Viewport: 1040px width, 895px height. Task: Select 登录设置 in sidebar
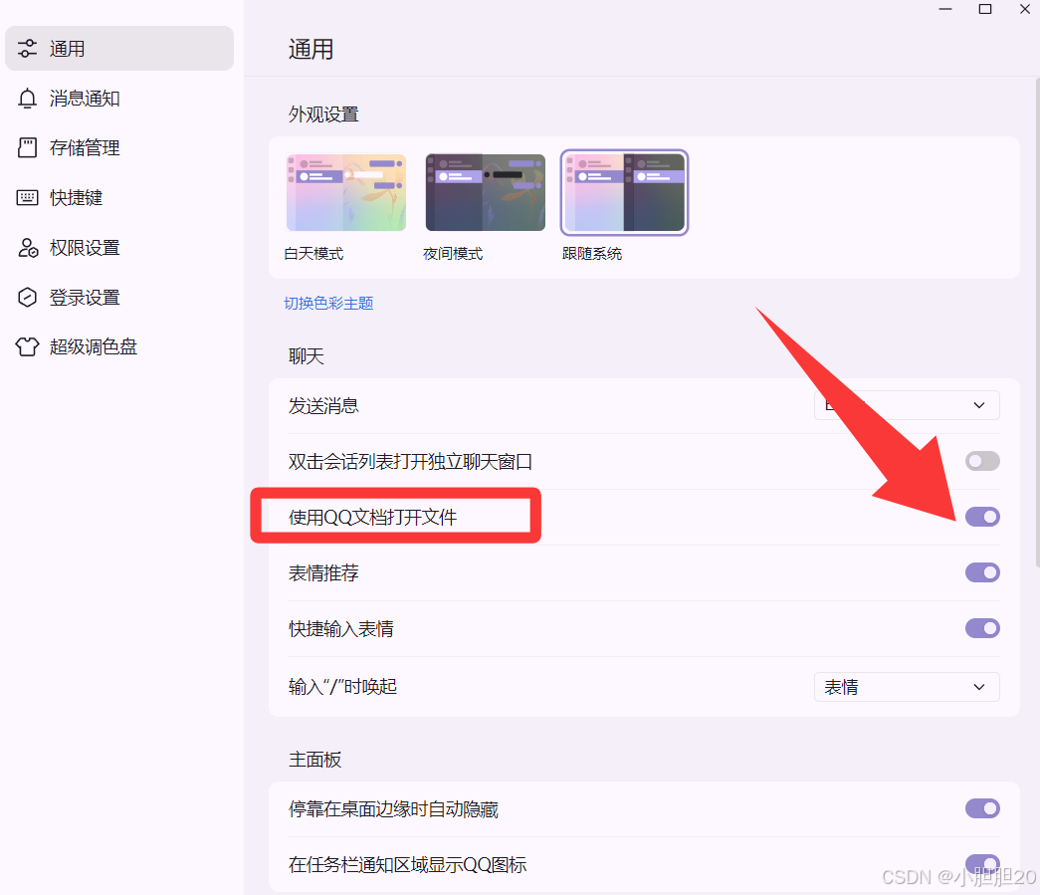[119, 298]
